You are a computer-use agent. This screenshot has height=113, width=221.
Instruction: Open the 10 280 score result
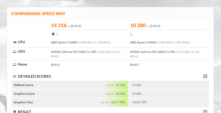pyautogui.click(x=138, y=26)
